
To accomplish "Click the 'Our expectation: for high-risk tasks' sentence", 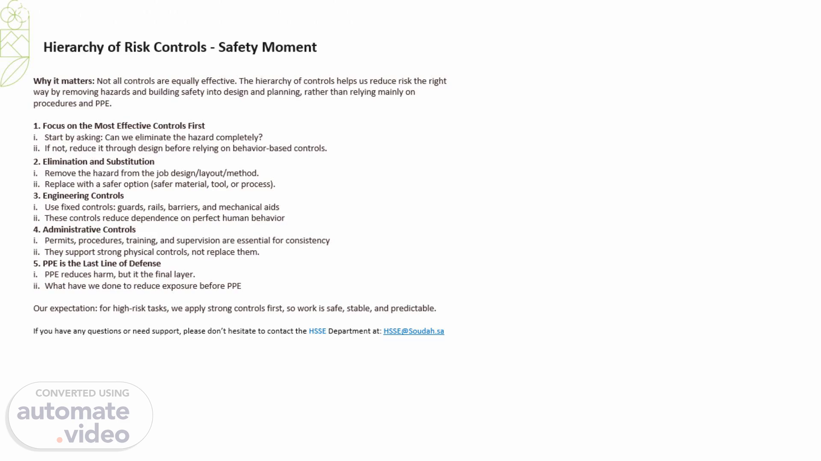I will pyautogui.click(x=234, y=308).
